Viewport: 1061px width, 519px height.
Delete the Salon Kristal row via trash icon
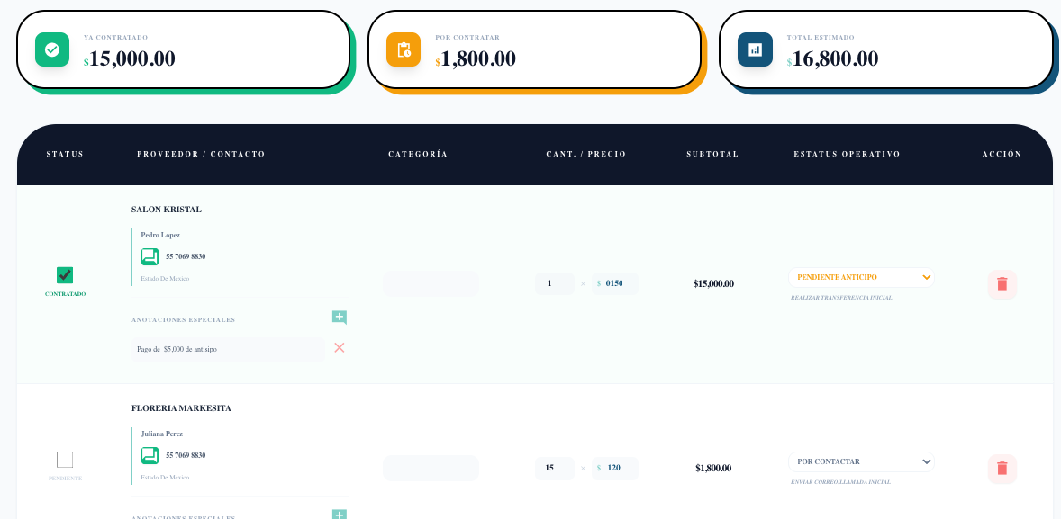(x=1002, y=283)
